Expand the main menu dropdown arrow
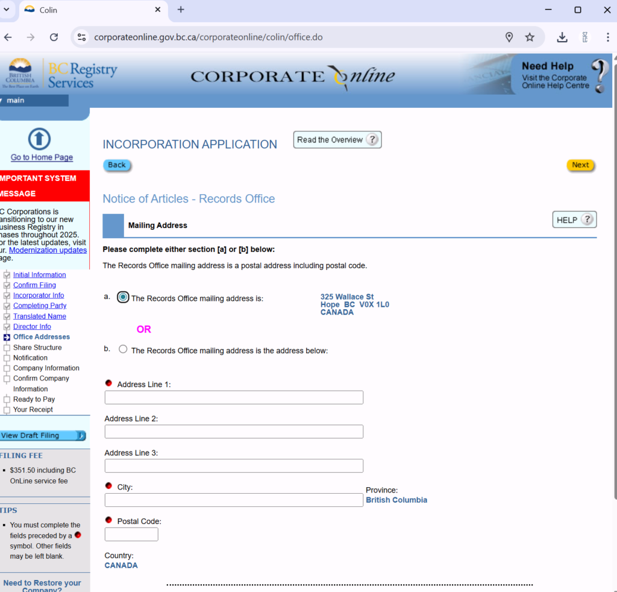Image resolution: width=617 pixels, height=592 pixels. [x=2, y=101]
